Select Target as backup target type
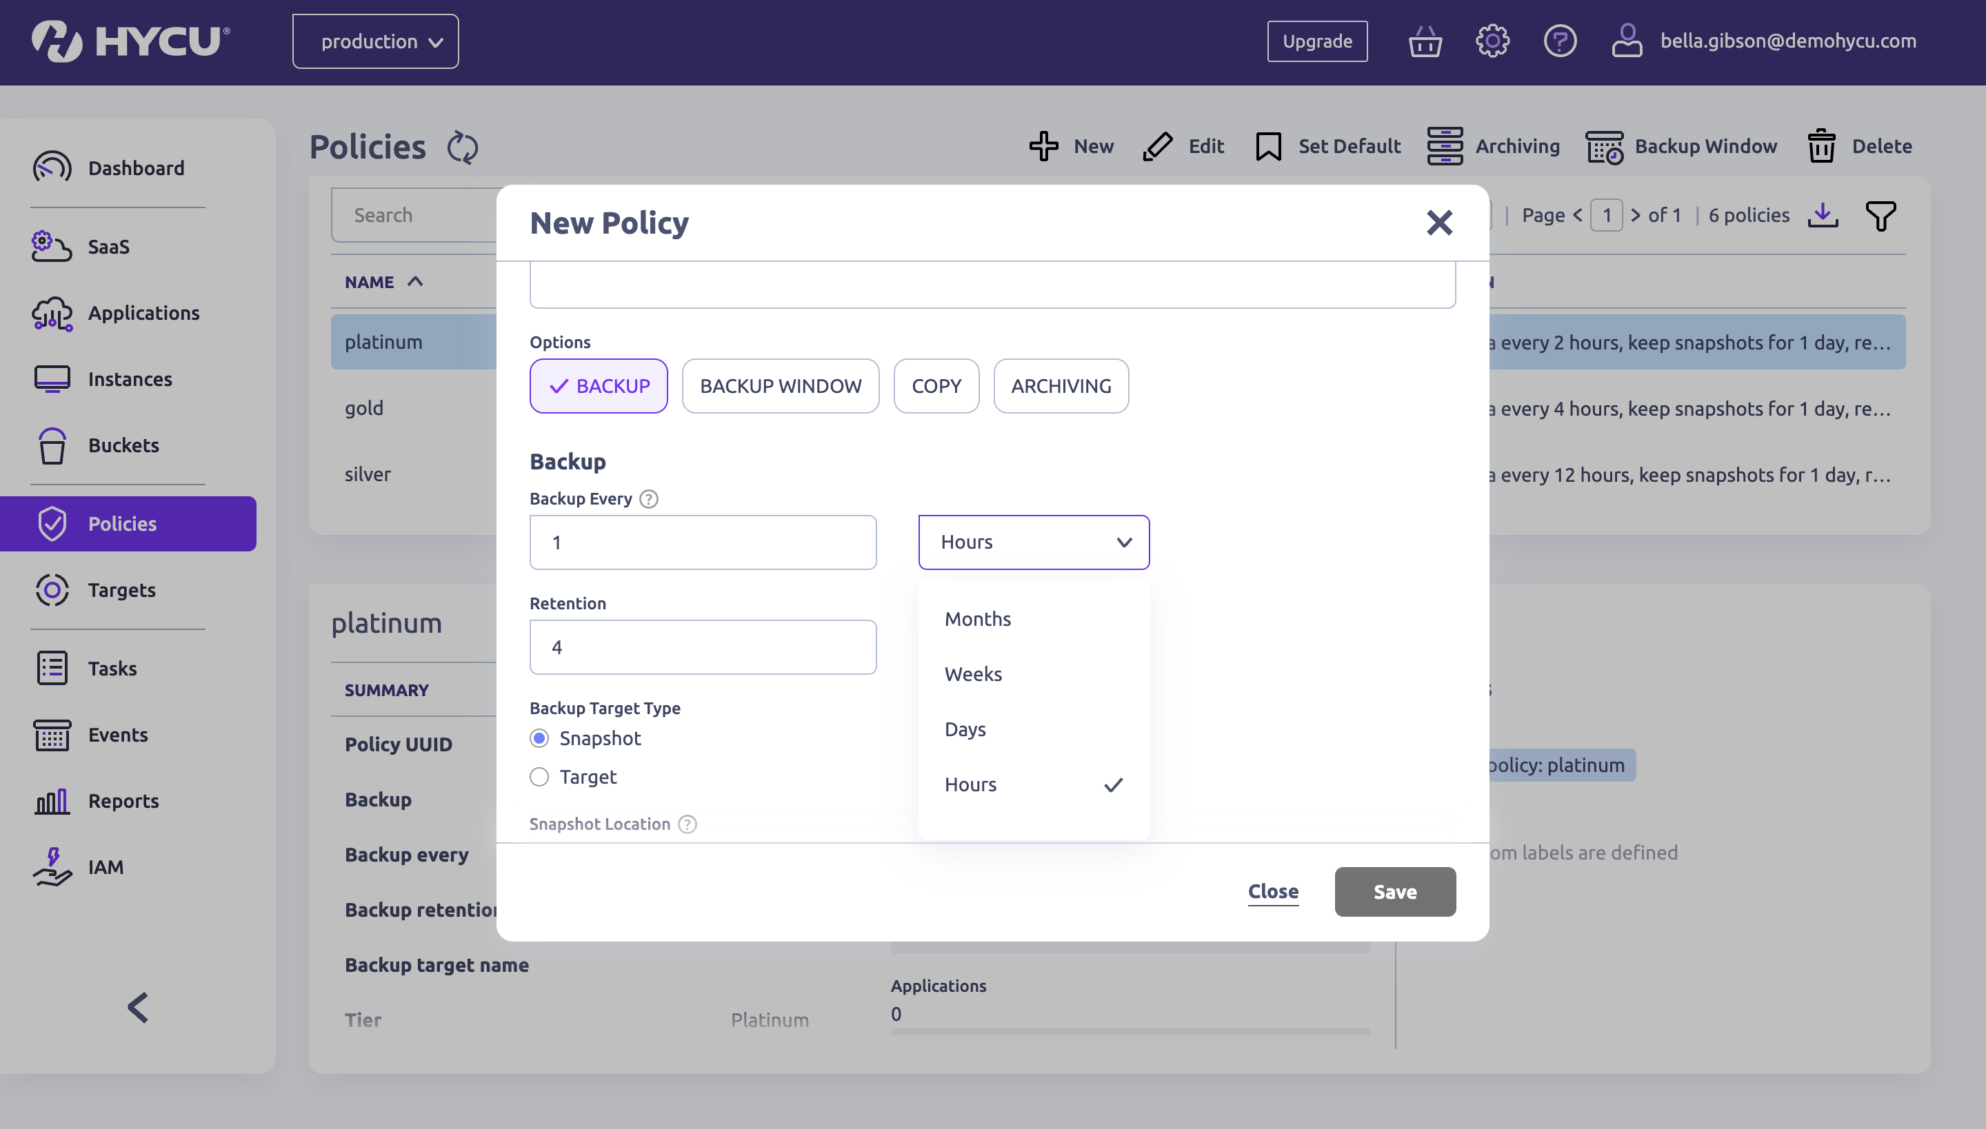This screenshot has width=1986, height=1129. (540, 776)
